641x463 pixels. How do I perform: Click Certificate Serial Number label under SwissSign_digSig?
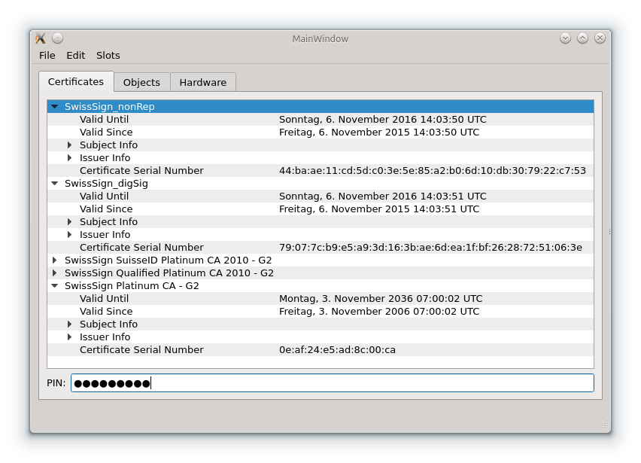[141, 248]
